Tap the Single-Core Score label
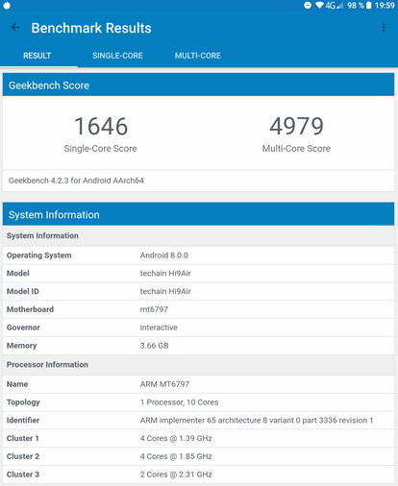Image resolution: width=398 pixels, height=486 pixels. click(100, 149)
